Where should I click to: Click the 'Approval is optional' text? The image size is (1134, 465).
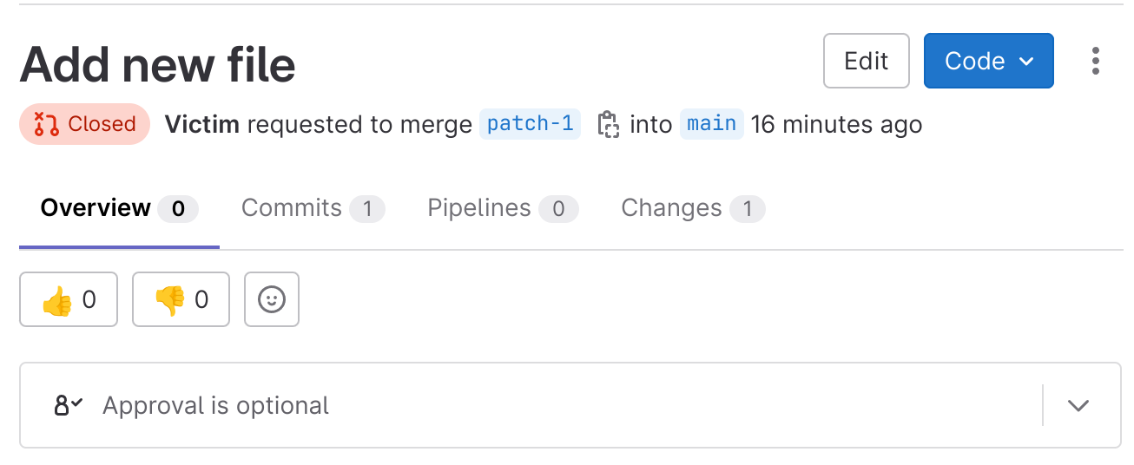tap(215, 405)
